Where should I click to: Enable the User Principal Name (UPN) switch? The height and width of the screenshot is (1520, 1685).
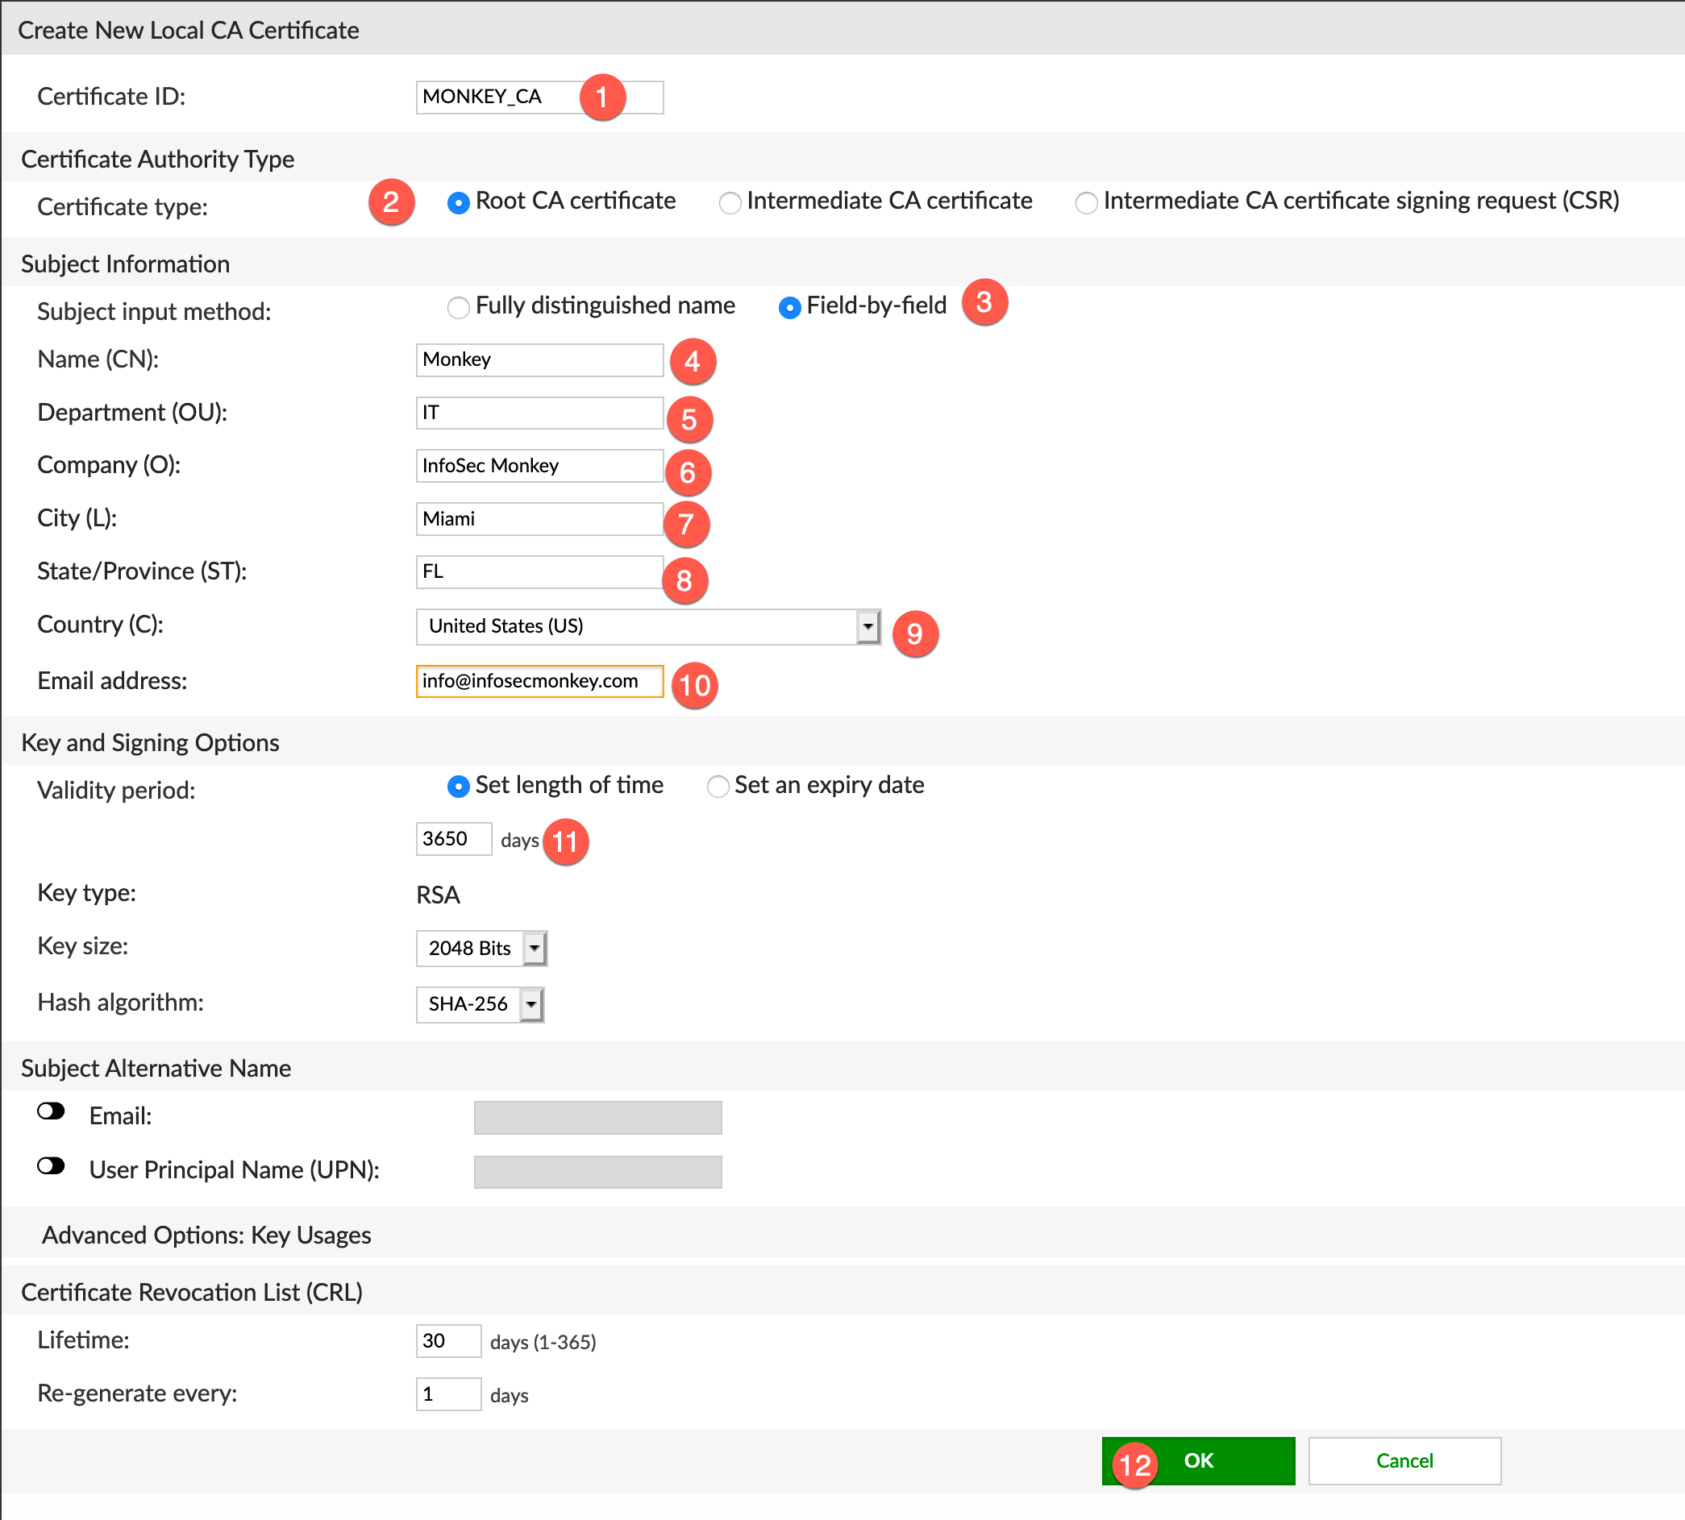tap(51, 1166)
